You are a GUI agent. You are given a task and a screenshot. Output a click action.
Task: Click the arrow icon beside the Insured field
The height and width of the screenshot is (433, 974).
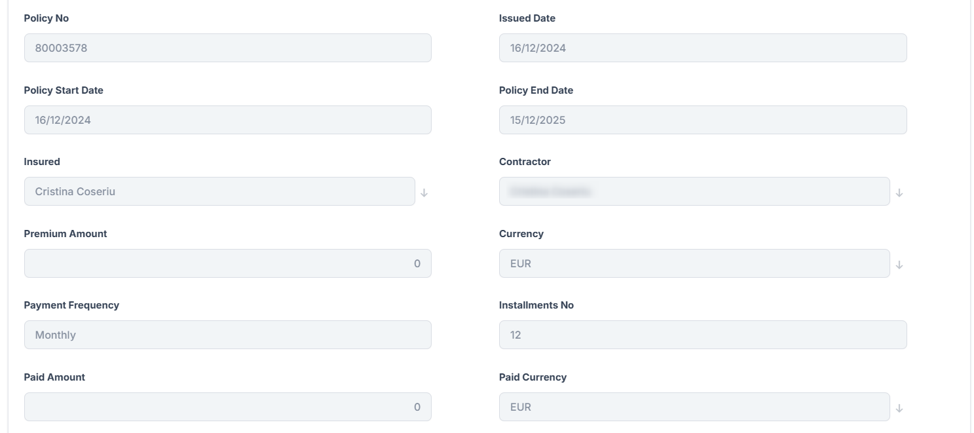(424, 193)
